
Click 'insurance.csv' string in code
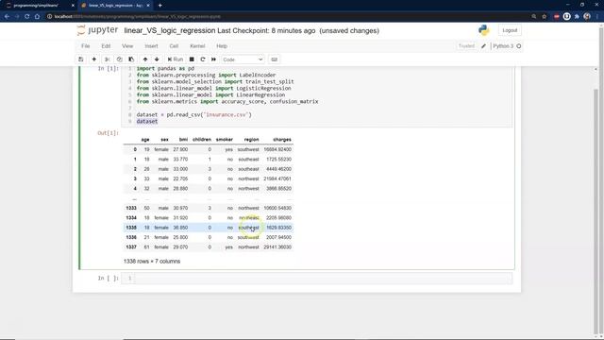pos(226,115)
